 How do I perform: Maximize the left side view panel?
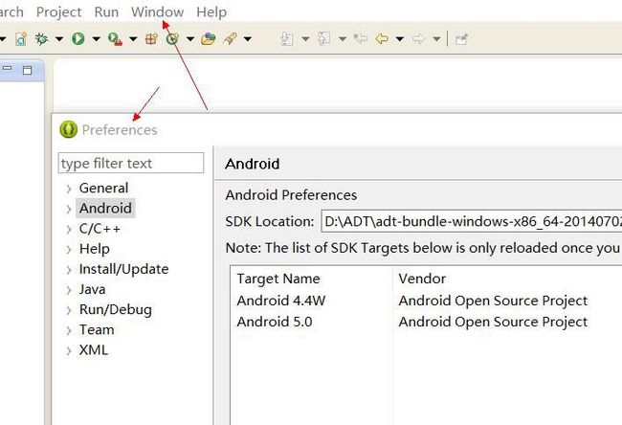(27, 70)
